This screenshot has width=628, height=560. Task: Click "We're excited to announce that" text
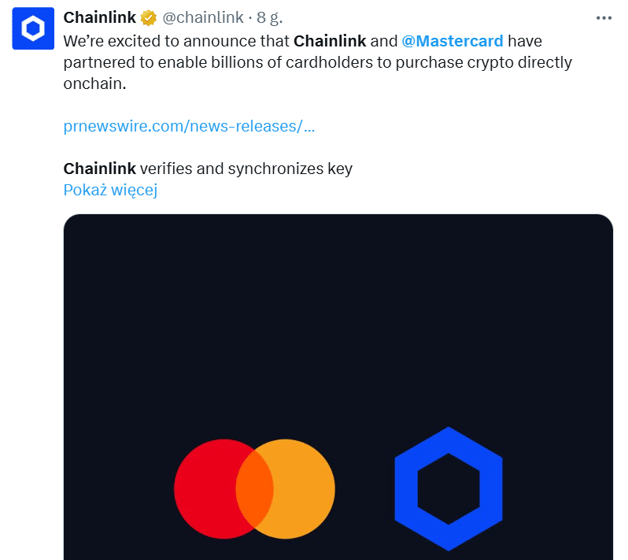coord(176,40)
